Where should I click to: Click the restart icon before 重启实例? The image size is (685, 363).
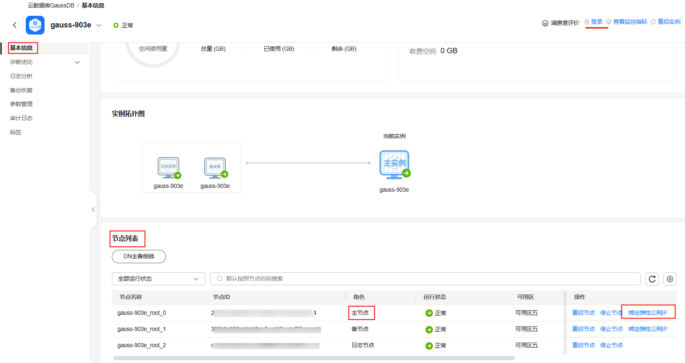(x=653, y=22)
